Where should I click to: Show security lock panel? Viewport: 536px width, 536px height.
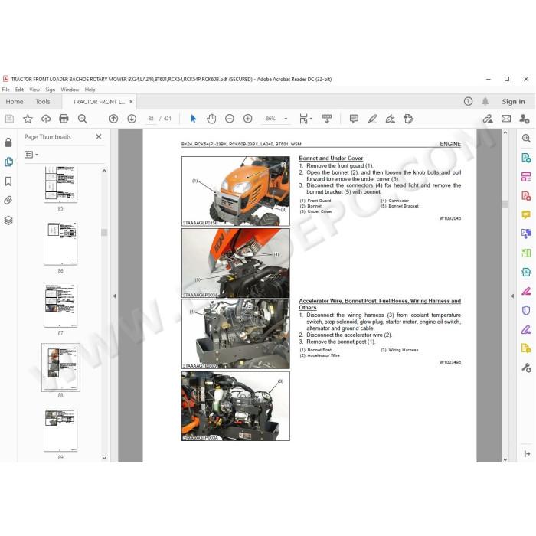(x=8, y=142)
